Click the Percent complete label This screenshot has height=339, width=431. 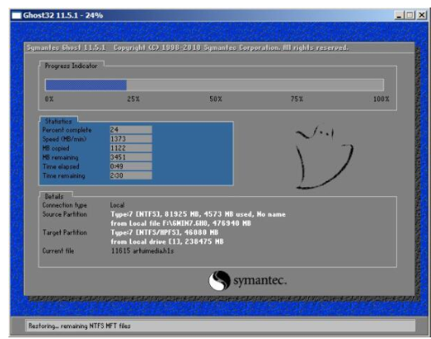(x=67, y=130)
